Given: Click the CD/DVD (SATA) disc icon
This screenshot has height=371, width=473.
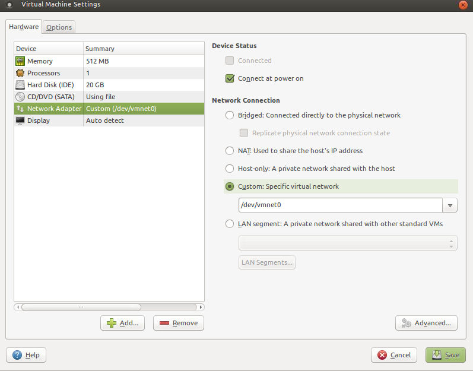Looking at the screenshot, I should [x=20, y=97].
